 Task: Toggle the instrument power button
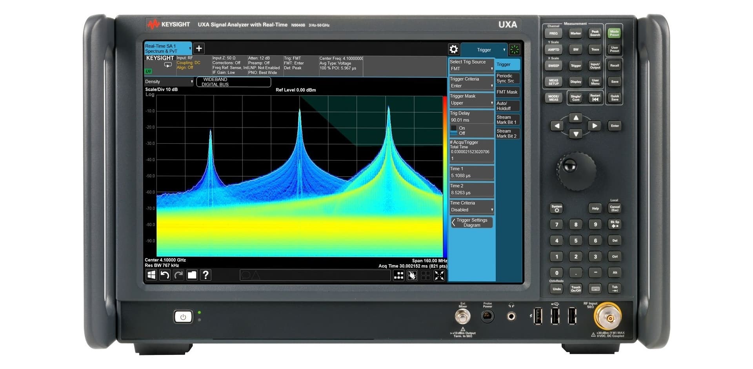(x=182, y=316)
